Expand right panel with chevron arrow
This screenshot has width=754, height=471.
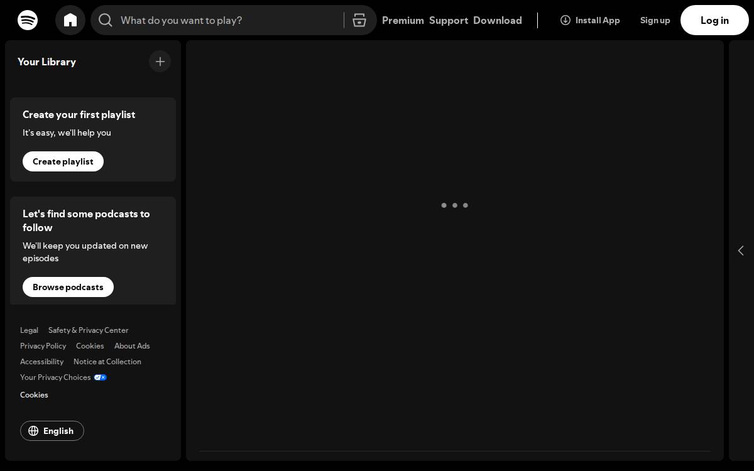(741, 251)
